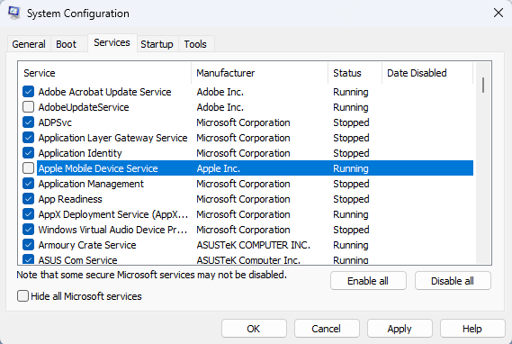The width and height of the screenshot is (512, 344).
Task: Check the Apple Mobile Device Service box
Action: point(29,168)
